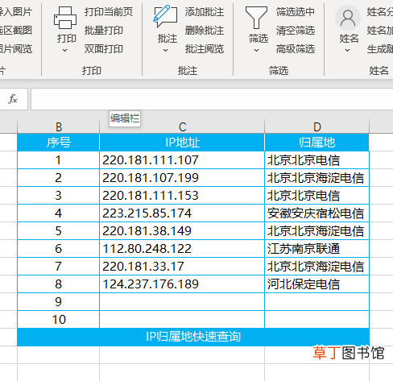Viewport: 393px width, 381px height.
Task: Click 打印当前页 button
Action: 109,12
